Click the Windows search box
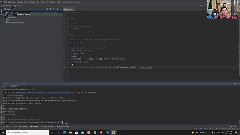 point(27,132)
